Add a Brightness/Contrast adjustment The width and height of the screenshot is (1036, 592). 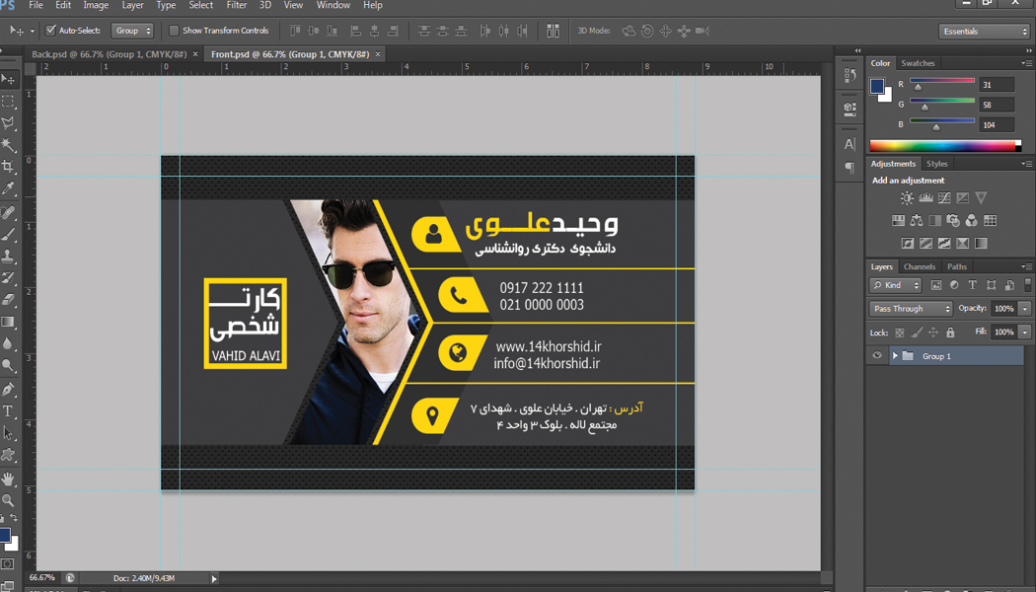[907, 198]
